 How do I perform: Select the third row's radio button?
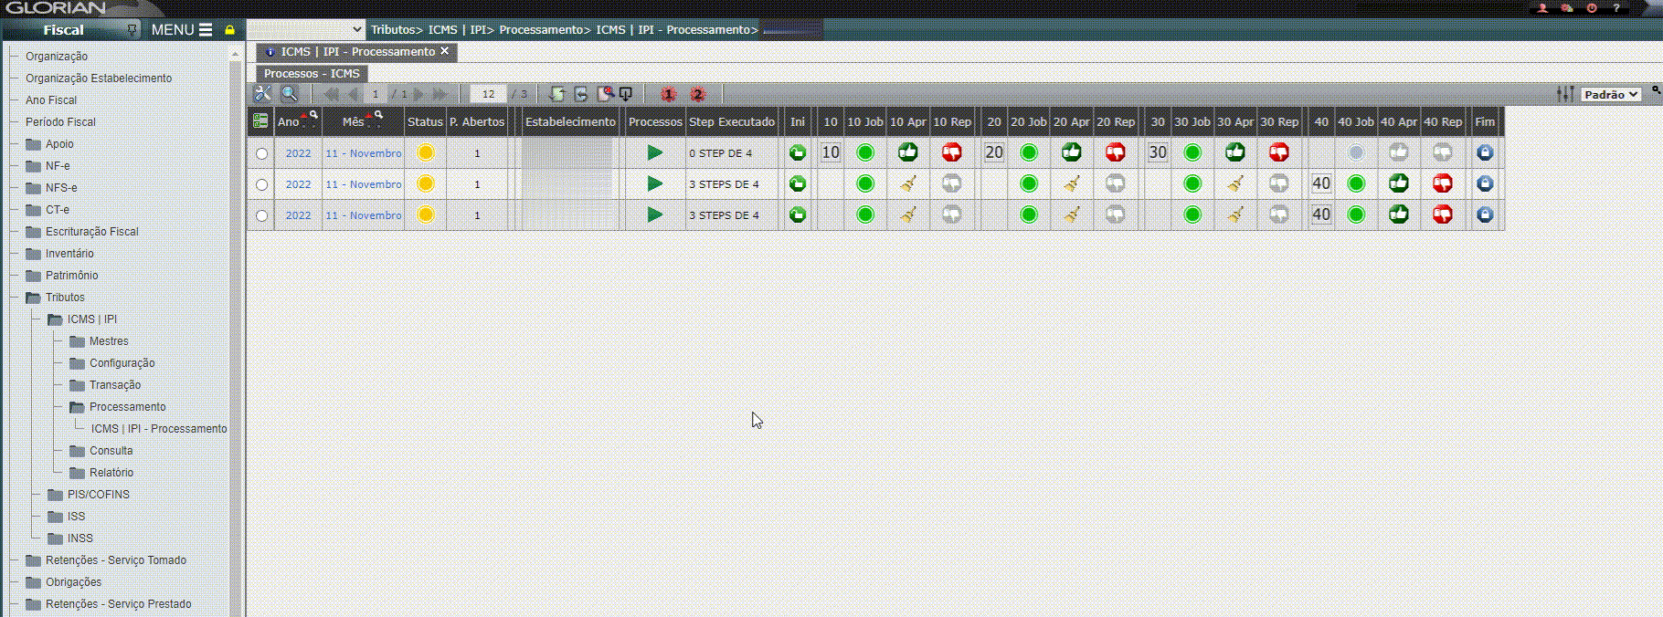(x=262, y=216)
